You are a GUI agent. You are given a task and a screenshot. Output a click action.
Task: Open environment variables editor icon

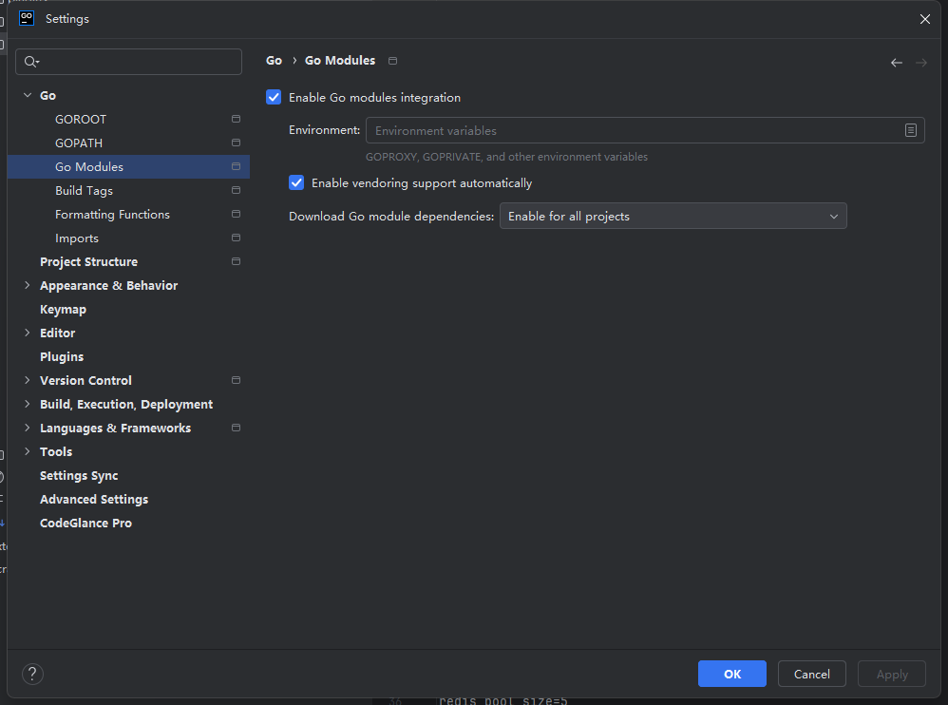click(x=911, y=130)
